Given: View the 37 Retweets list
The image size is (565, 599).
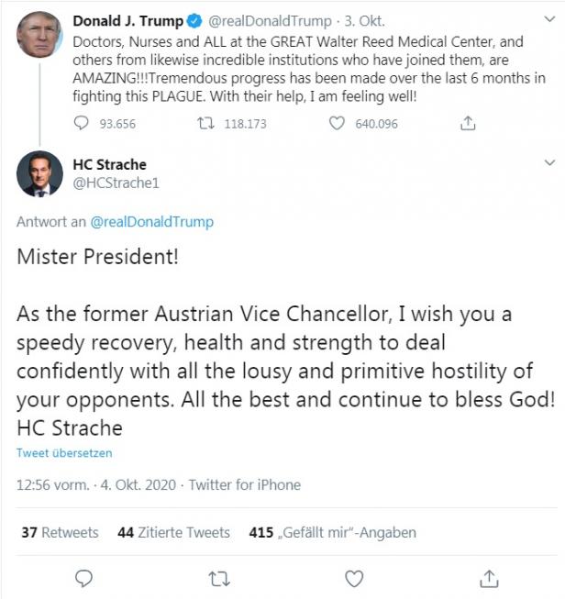Looking at the screenshot, I should (60, 532).
